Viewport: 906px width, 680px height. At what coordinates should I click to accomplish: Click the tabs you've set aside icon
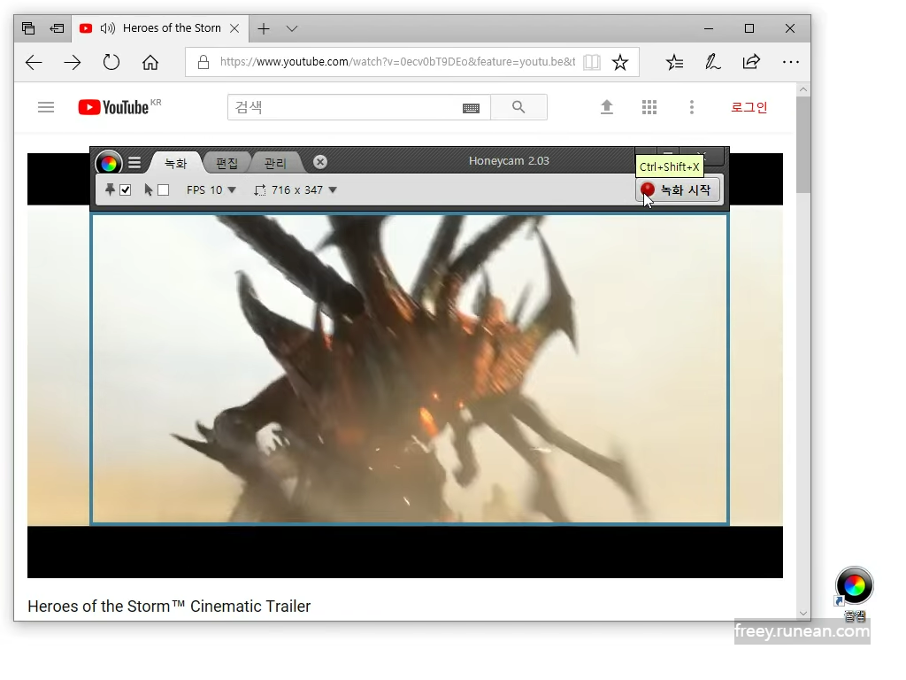point(28,27)
